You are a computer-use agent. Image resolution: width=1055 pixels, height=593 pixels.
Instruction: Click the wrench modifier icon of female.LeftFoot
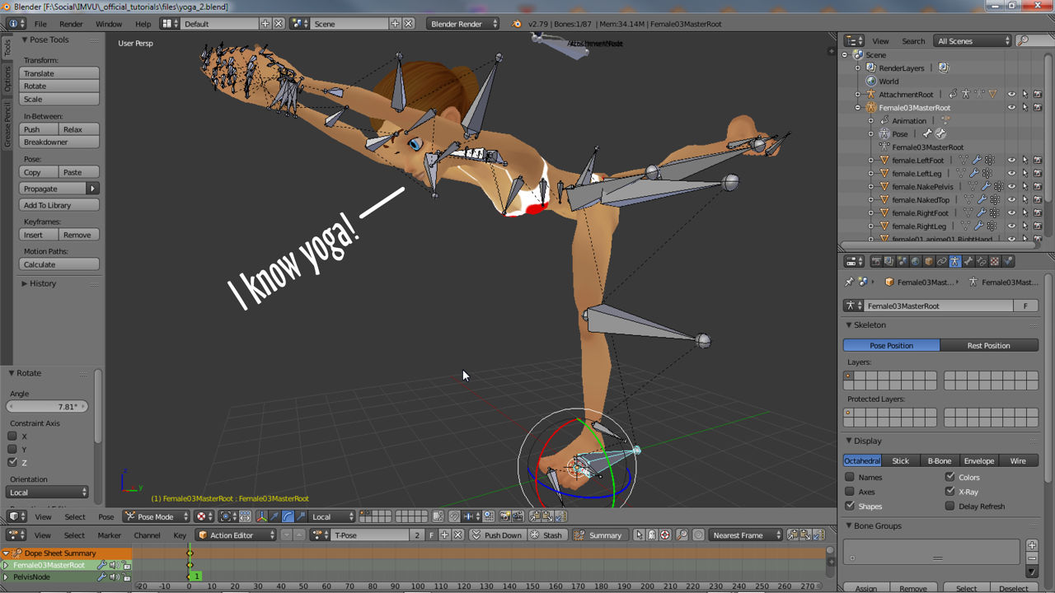coord(977,160)
